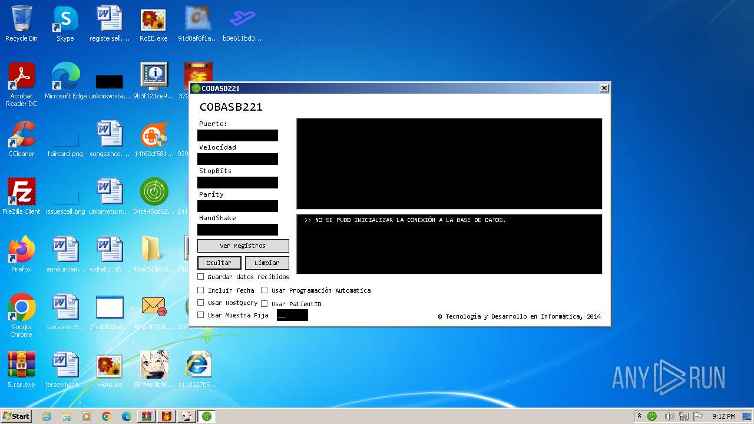The image size is (754, 424).
Task: Select the 91d8af6f1a desktop file icon
Action: tap(198, 24)
